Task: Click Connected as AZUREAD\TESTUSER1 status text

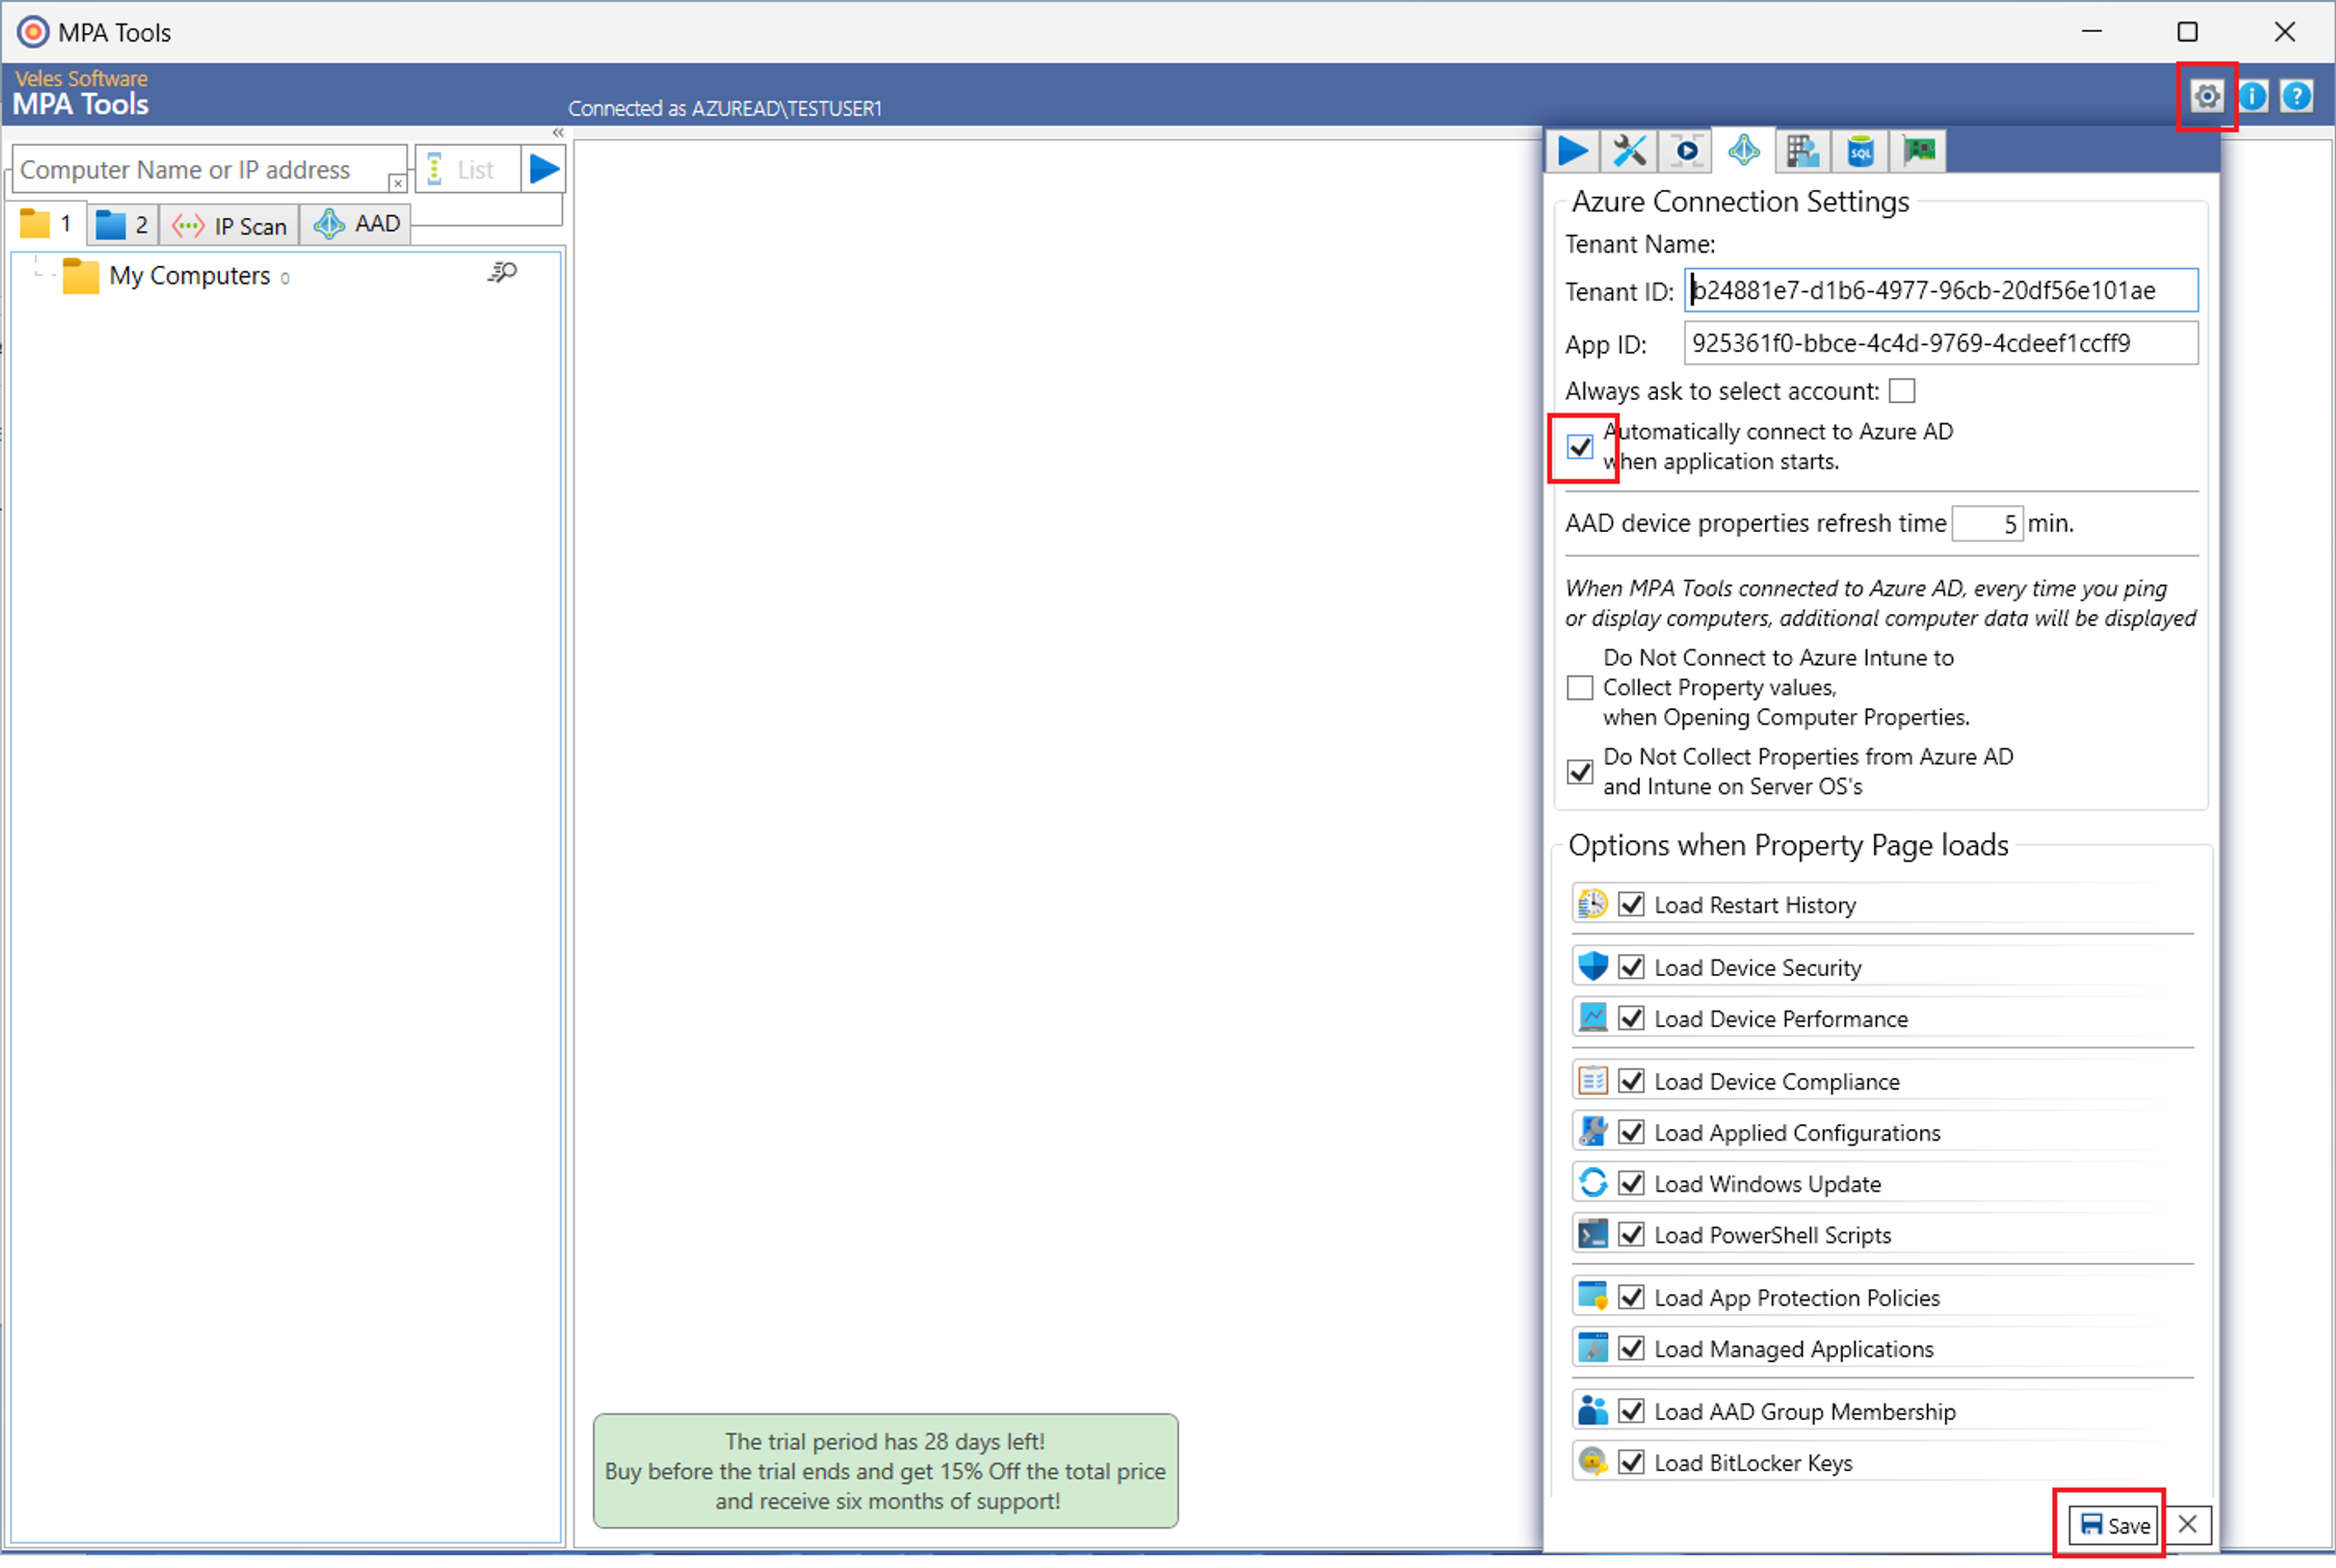Action: (x=724, y=108)
